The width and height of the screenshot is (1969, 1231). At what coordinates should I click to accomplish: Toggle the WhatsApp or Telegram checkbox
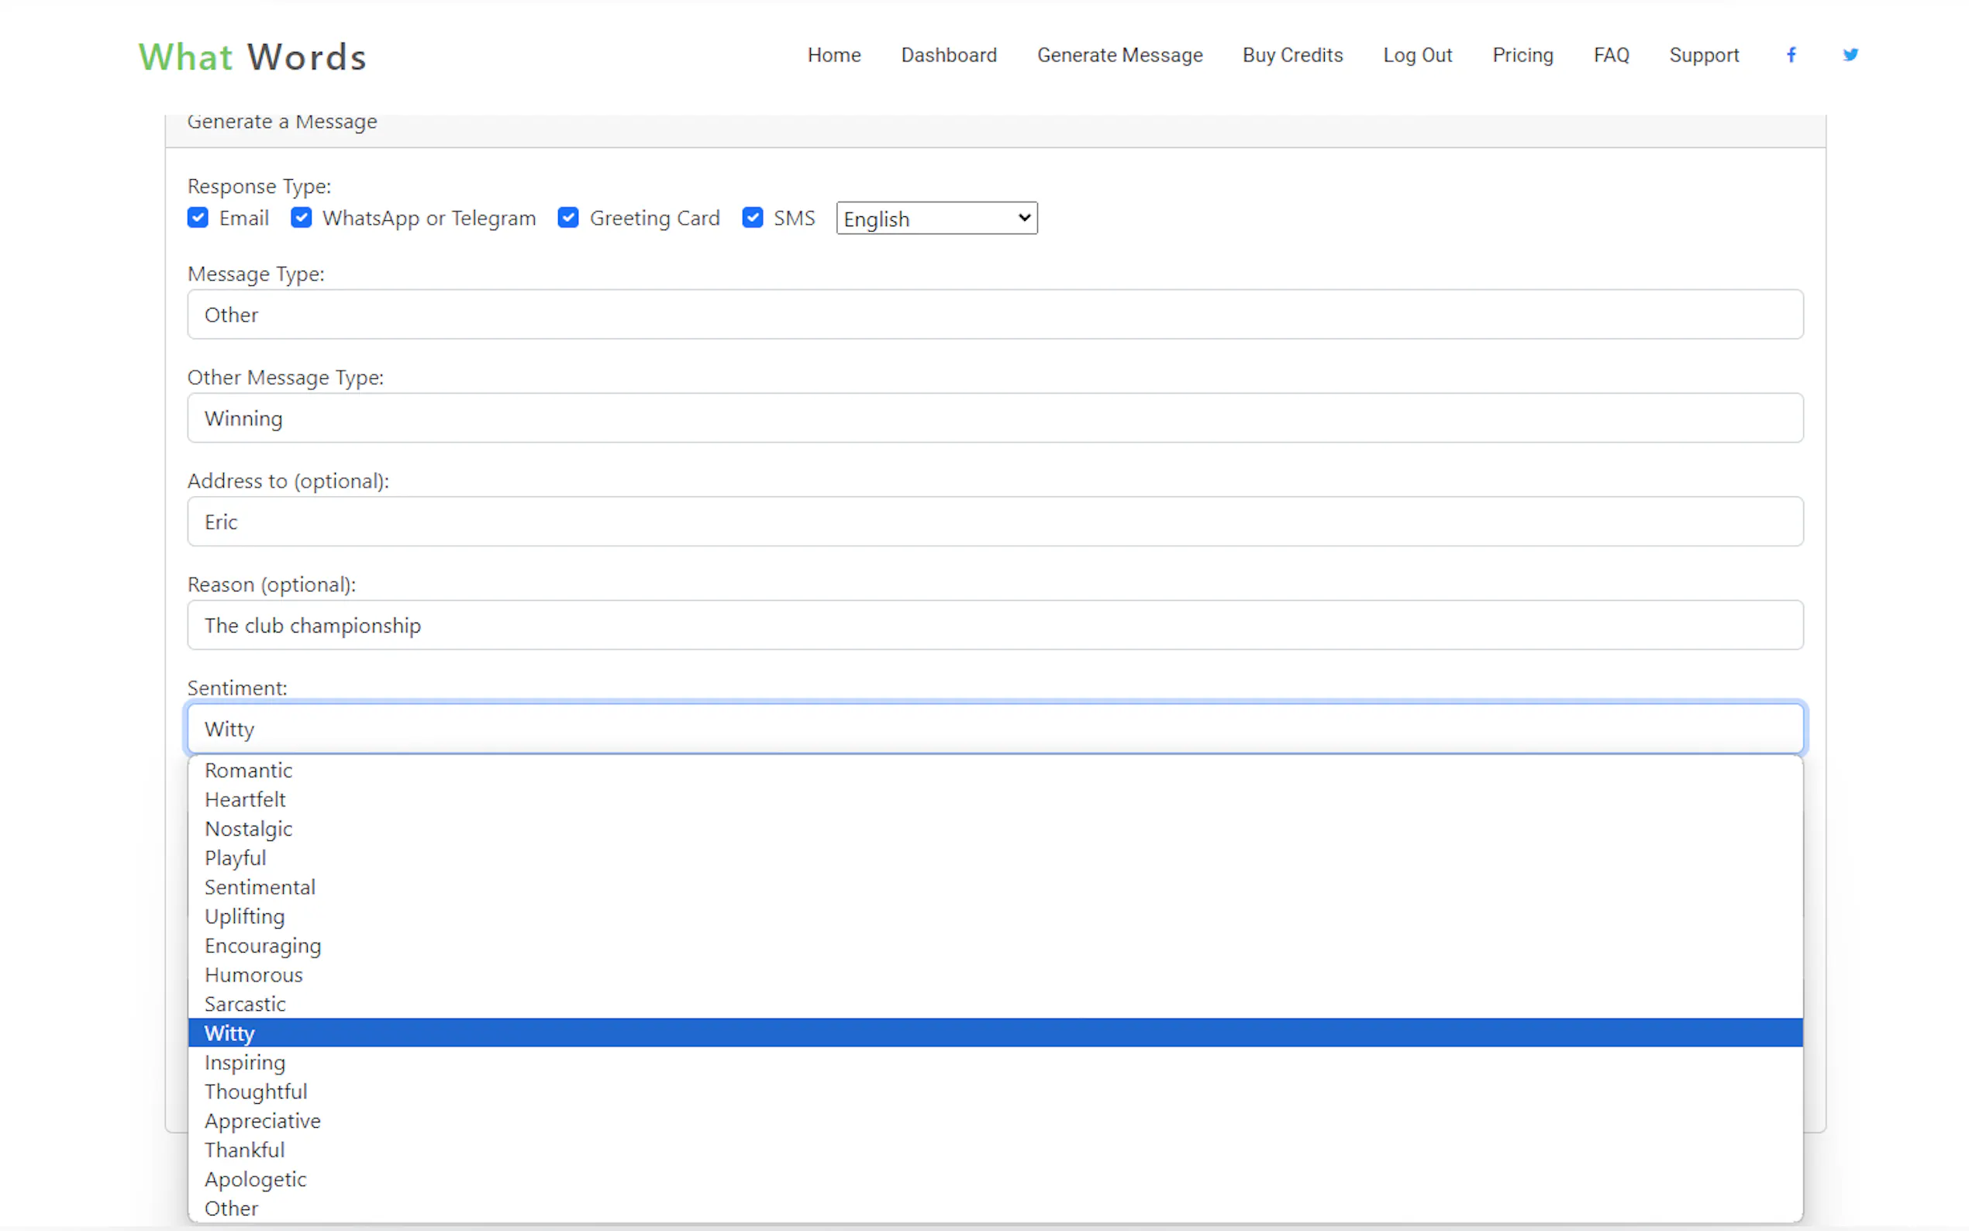click(302, 217)
